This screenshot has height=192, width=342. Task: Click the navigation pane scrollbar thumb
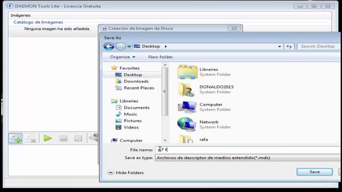165,91
